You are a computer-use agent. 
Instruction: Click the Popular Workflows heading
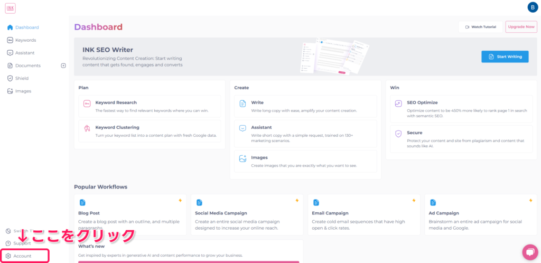100,187
